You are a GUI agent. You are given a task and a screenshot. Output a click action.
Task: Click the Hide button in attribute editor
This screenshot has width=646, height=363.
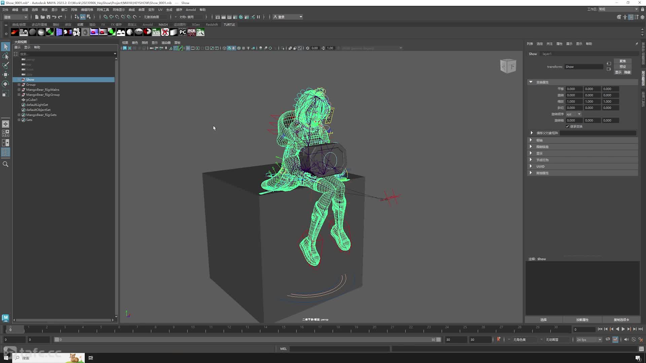point(627,72)
